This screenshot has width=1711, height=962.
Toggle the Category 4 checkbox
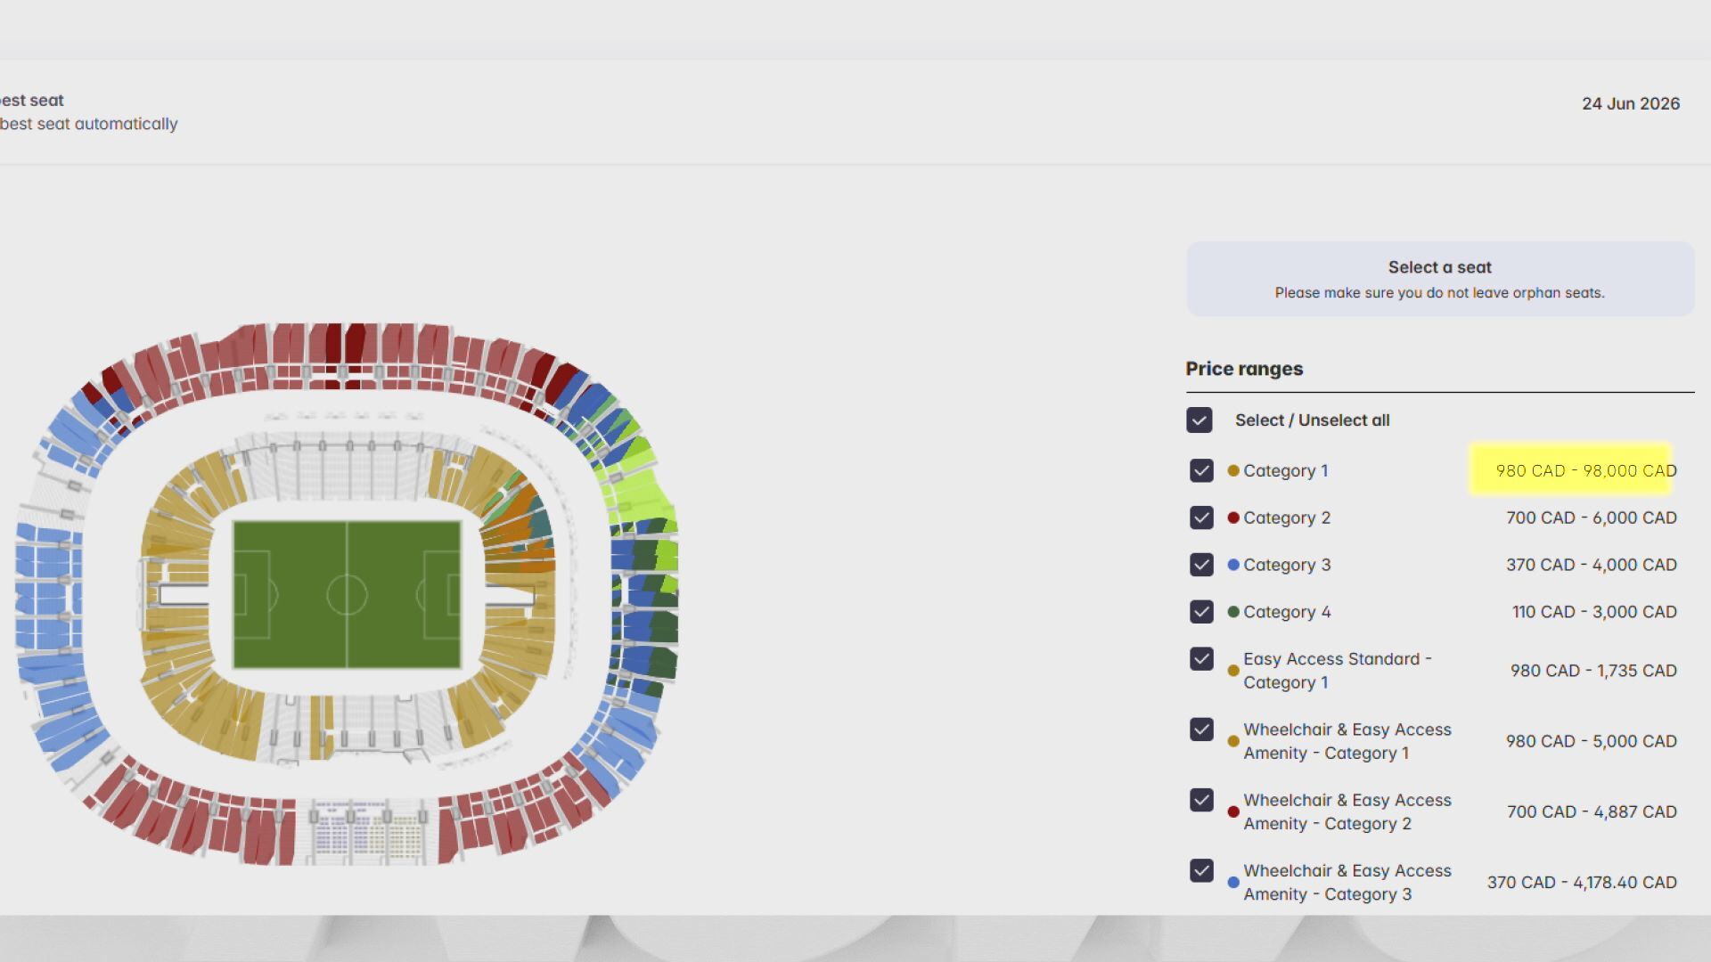(x=1201, y=612)
